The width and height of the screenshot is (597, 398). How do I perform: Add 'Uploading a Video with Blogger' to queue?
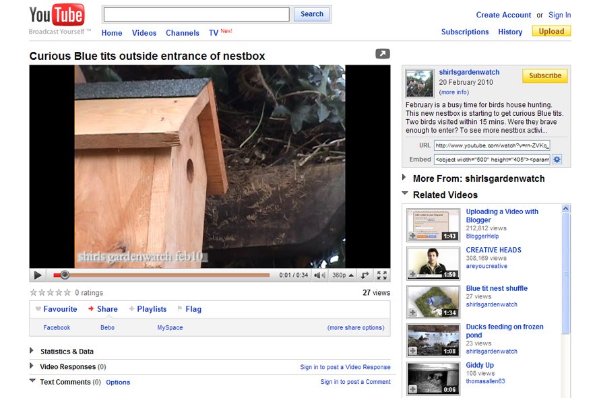point(413,236)
